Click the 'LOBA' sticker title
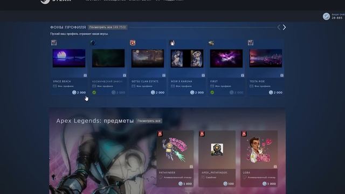The image size is (345, 194). coord(246,172)
